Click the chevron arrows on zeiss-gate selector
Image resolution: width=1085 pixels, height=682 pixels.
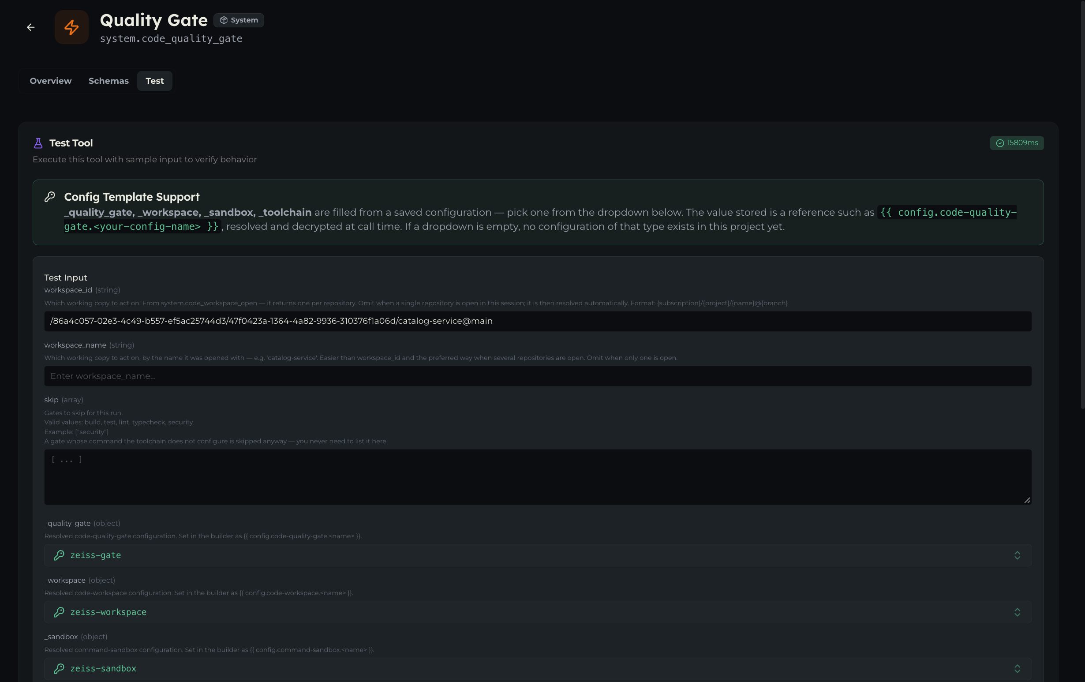pyautogui.click(x=1017, y=555)
